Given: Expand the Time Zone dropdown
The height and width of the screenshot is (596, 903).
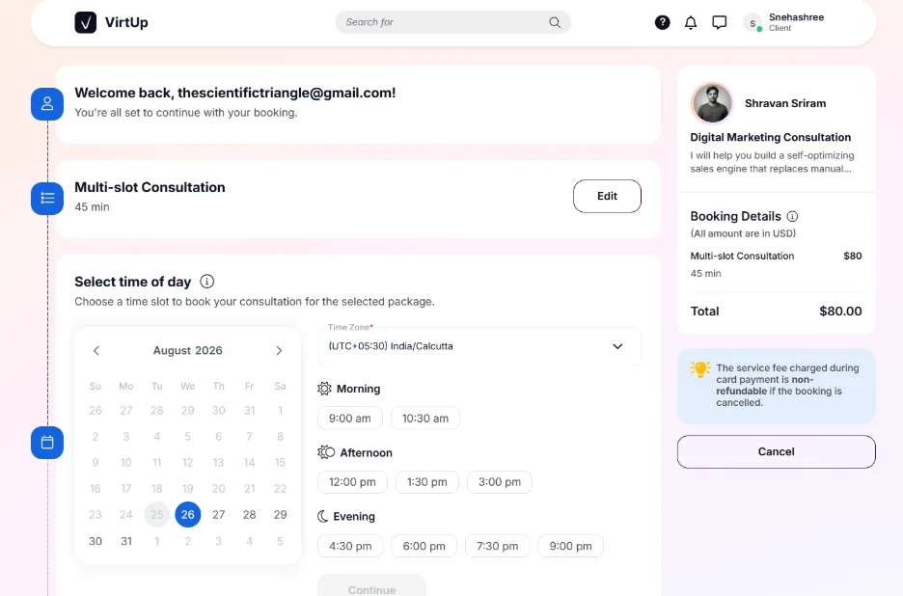Looking at the screenshot, I should tap(479, 346).
